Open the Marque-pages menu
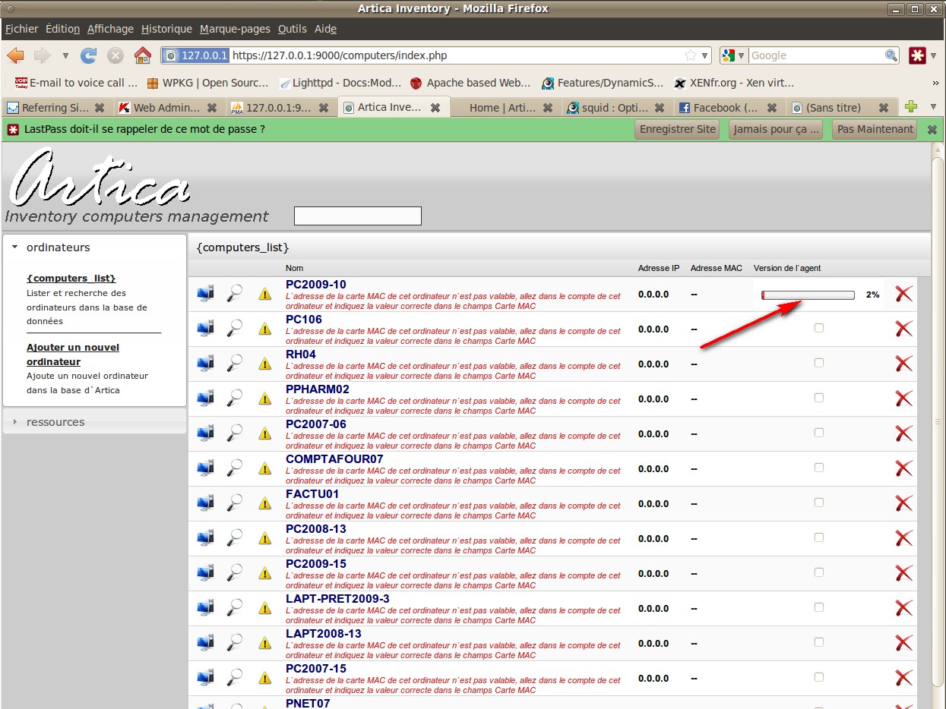This screenshot has width=946, height=709. point(235,29)
